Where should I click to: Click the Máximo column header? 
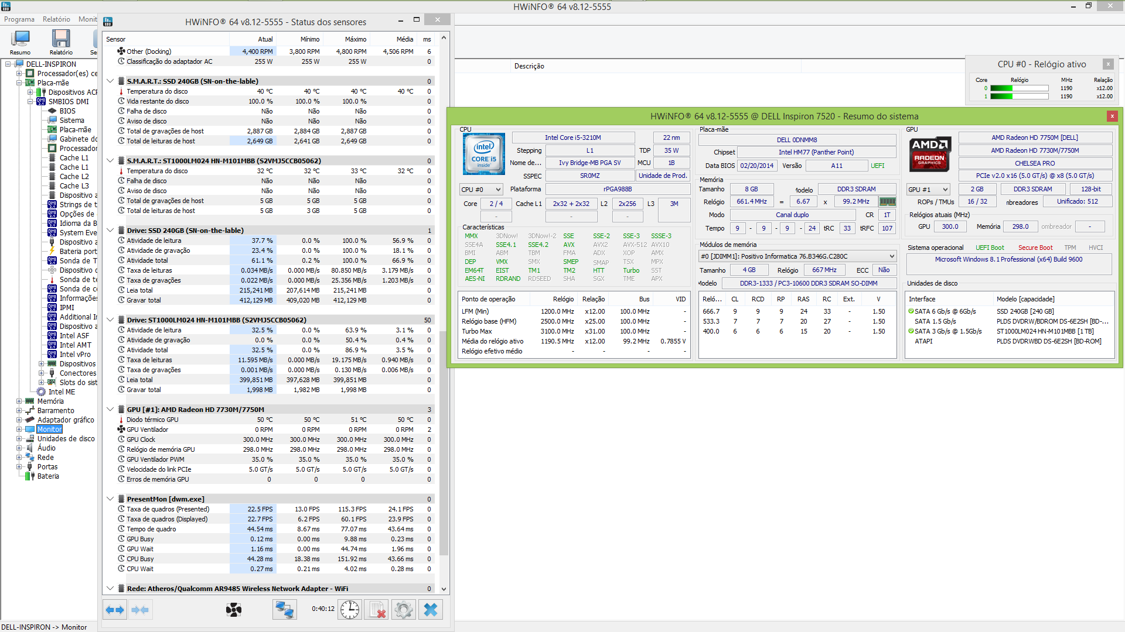(346, 39)
